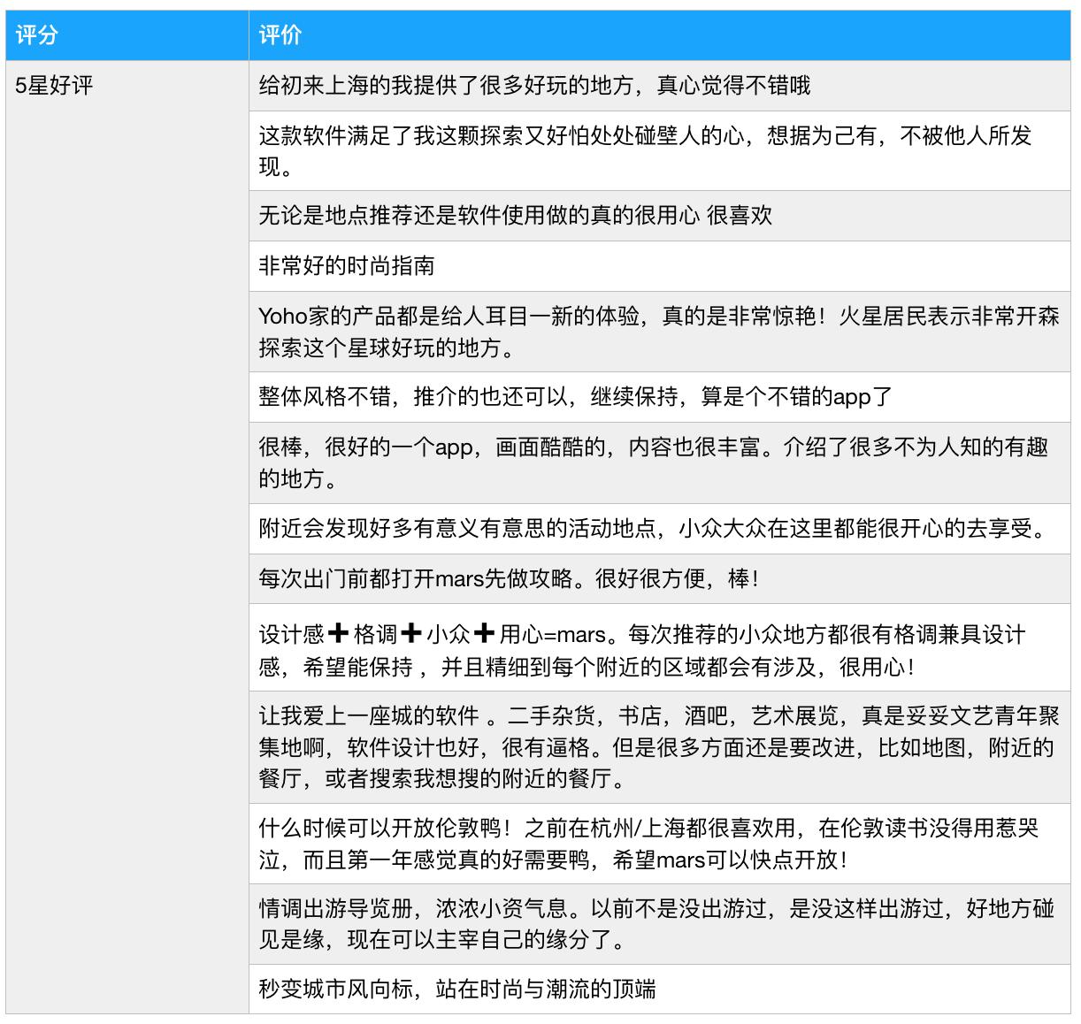
Task: Select the review starting with 给初来上海的我
Action: (x=533, y=86)
